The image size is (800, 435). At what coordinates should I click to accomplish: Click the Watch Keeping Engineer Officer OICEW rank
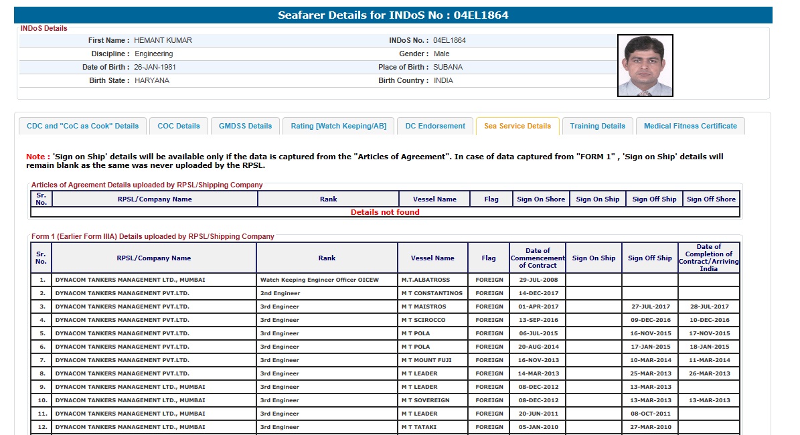point(319,280)
